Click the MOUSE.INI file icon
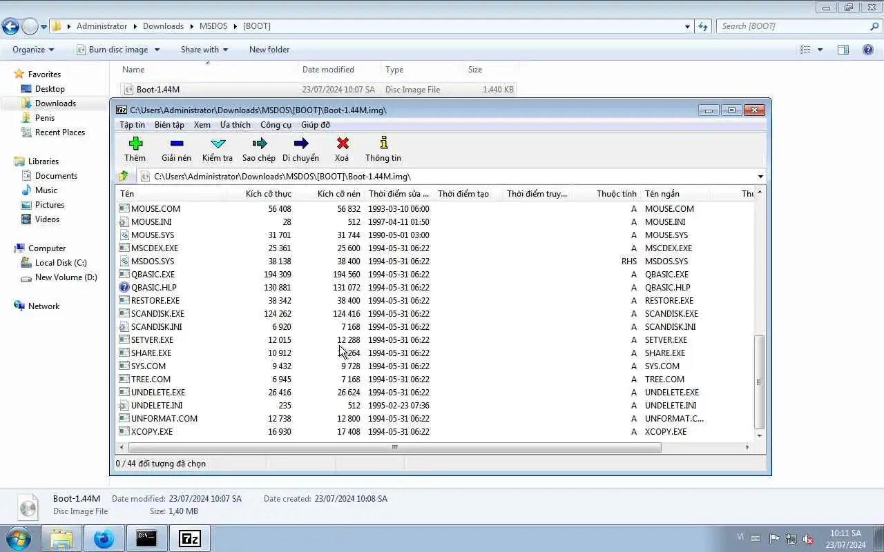Viewport: 884px width, 552px height. 124,221
